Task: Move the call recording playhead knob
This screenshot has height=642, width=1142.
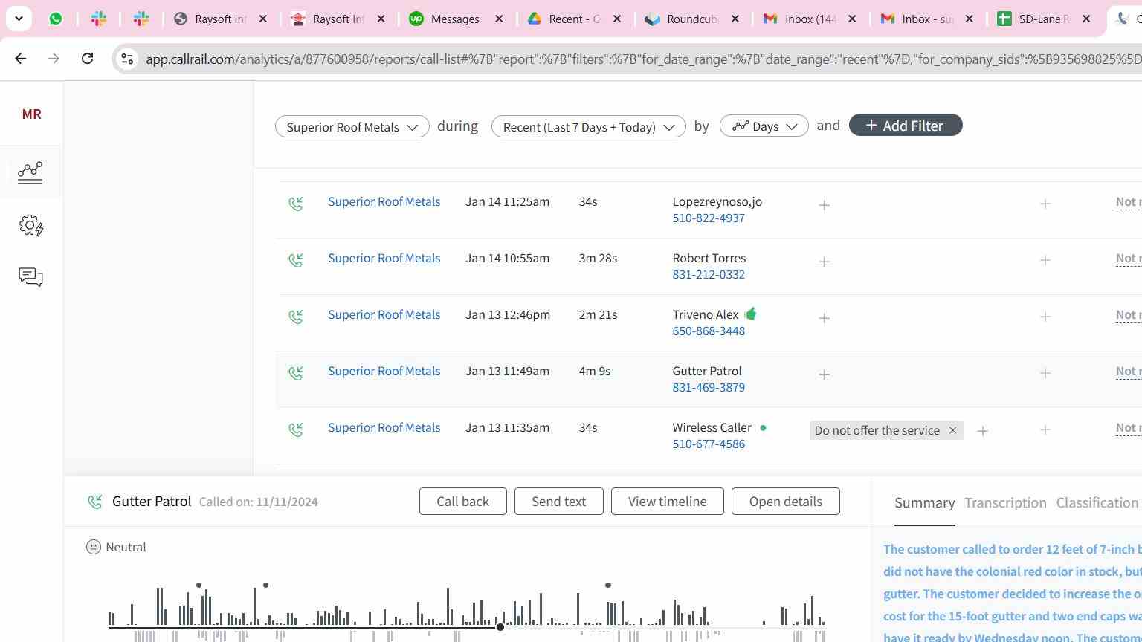Action: click(x=500, y=627)
